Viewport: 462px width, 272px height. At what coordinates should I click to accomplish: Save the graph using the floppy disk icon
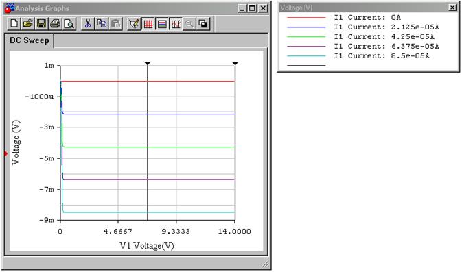[x=42, y=24]
